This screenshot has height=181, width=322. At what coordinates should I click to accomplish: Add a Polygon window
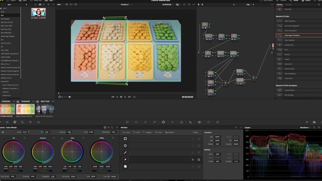(147, 132)
